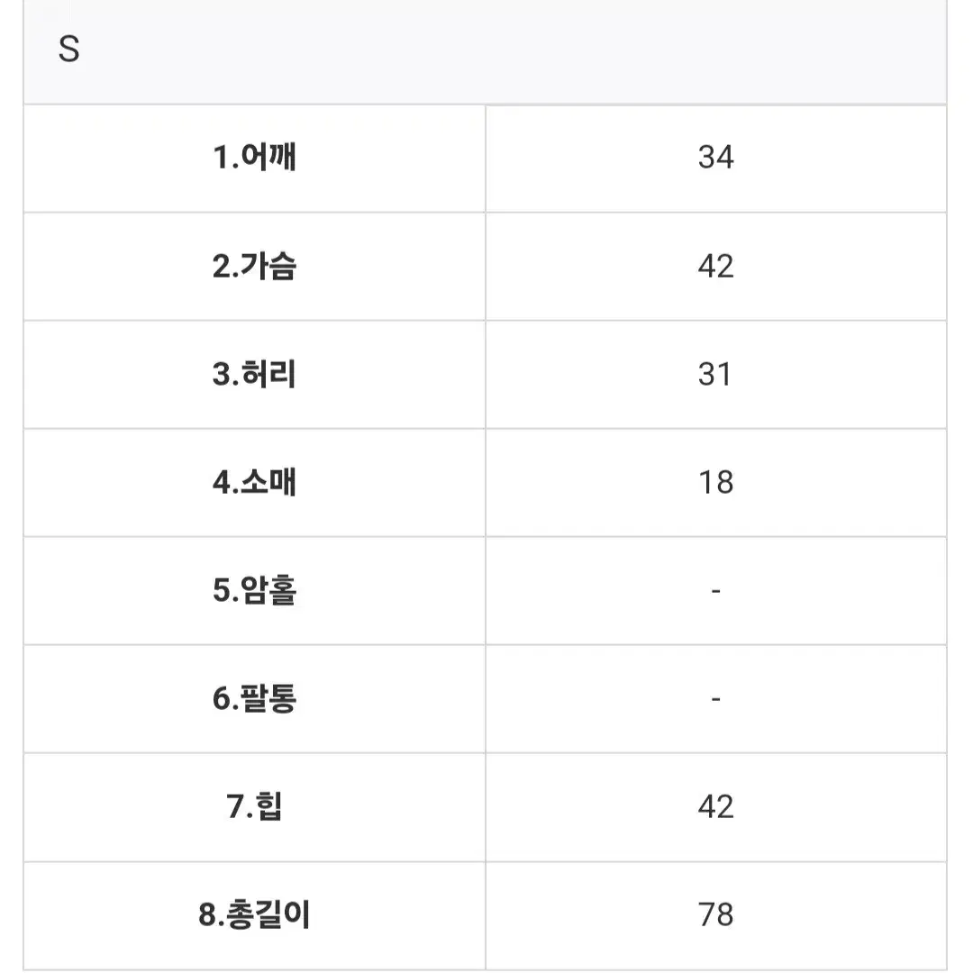This screenshot has width=973, height=973.
Task: Select the total length value 78
Action: (716, 915)
